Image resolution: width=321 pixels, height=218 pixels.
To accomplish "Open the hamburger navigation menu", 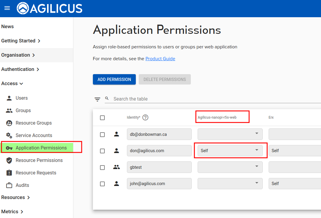I will tap(7, 8).
